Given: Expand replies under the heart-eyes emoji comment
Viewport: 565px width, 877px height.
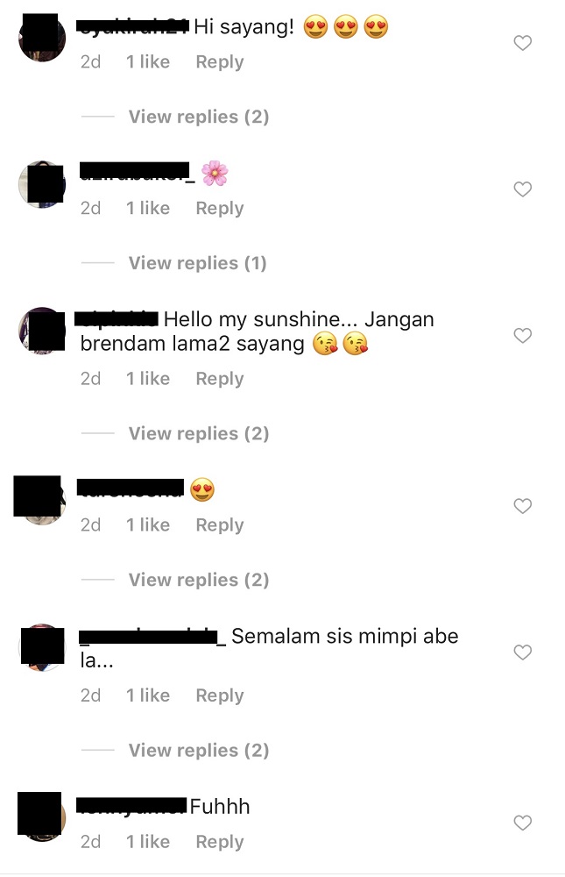Looking at the screenshot, I should [199, 580].
